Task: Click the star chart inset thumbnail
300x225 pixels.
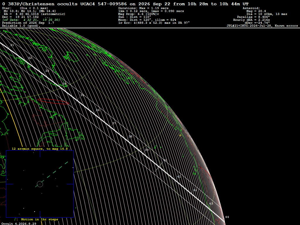Action: click(x=40, y=184)
